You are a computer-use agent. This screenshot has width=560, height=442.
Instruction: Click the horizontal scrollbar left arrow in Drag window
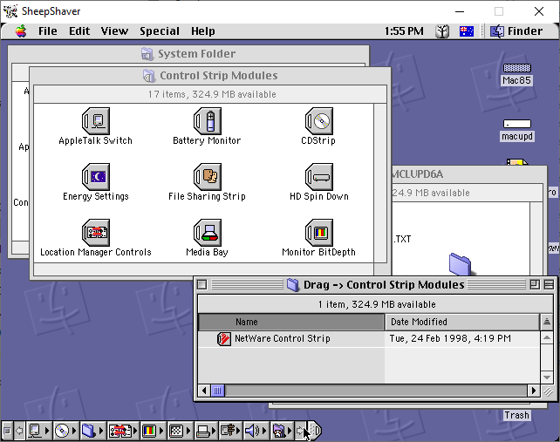point(204,391)
